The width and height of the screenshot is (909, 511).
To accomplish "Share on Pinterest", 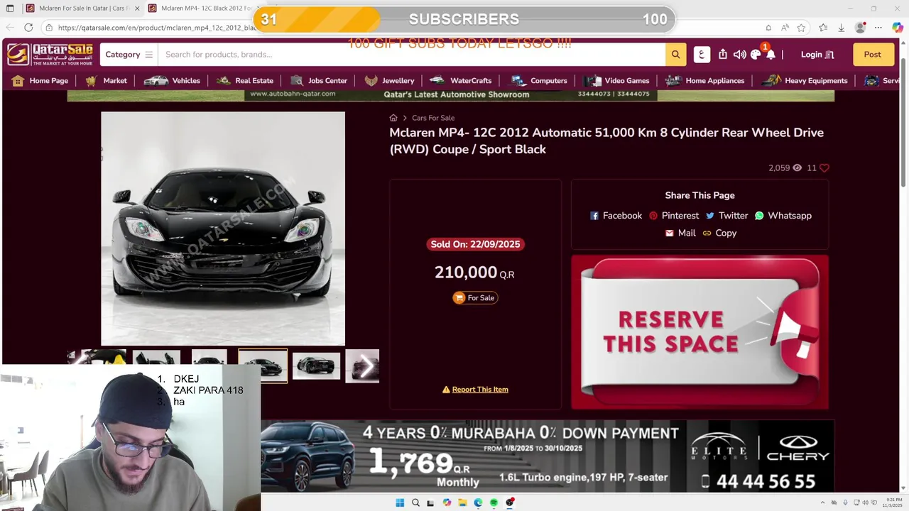I will coord(674,216).
